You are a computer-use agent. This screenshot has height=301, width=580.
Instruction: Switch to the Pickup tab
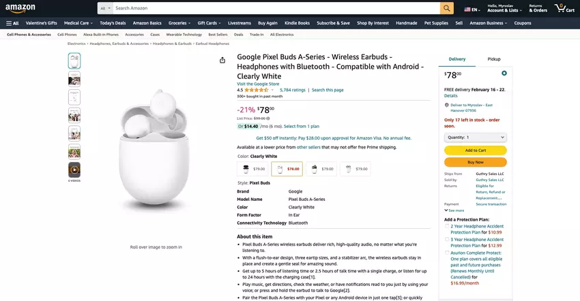(493, 59)
